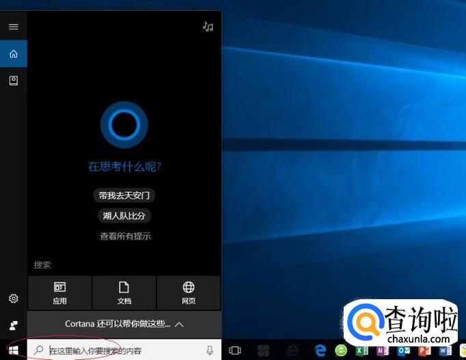Screen dimensions: 466x360
Task: Launch Excel from taskbar
Action: [361, 351]
